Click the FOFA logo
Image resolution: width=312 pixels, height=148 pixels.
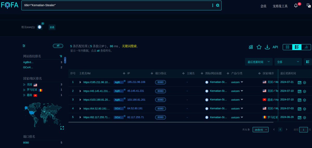[x=10, y=5]
